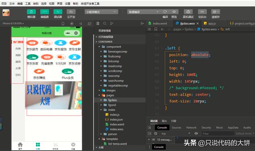Click the search icon in explorer
Image resolution: width=255 pixels, height=151 pixels.
click(104, 24)
